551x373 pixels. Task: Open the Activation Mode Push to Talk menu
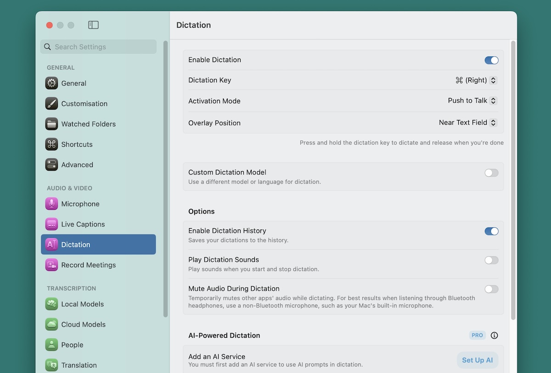[472, 101]
